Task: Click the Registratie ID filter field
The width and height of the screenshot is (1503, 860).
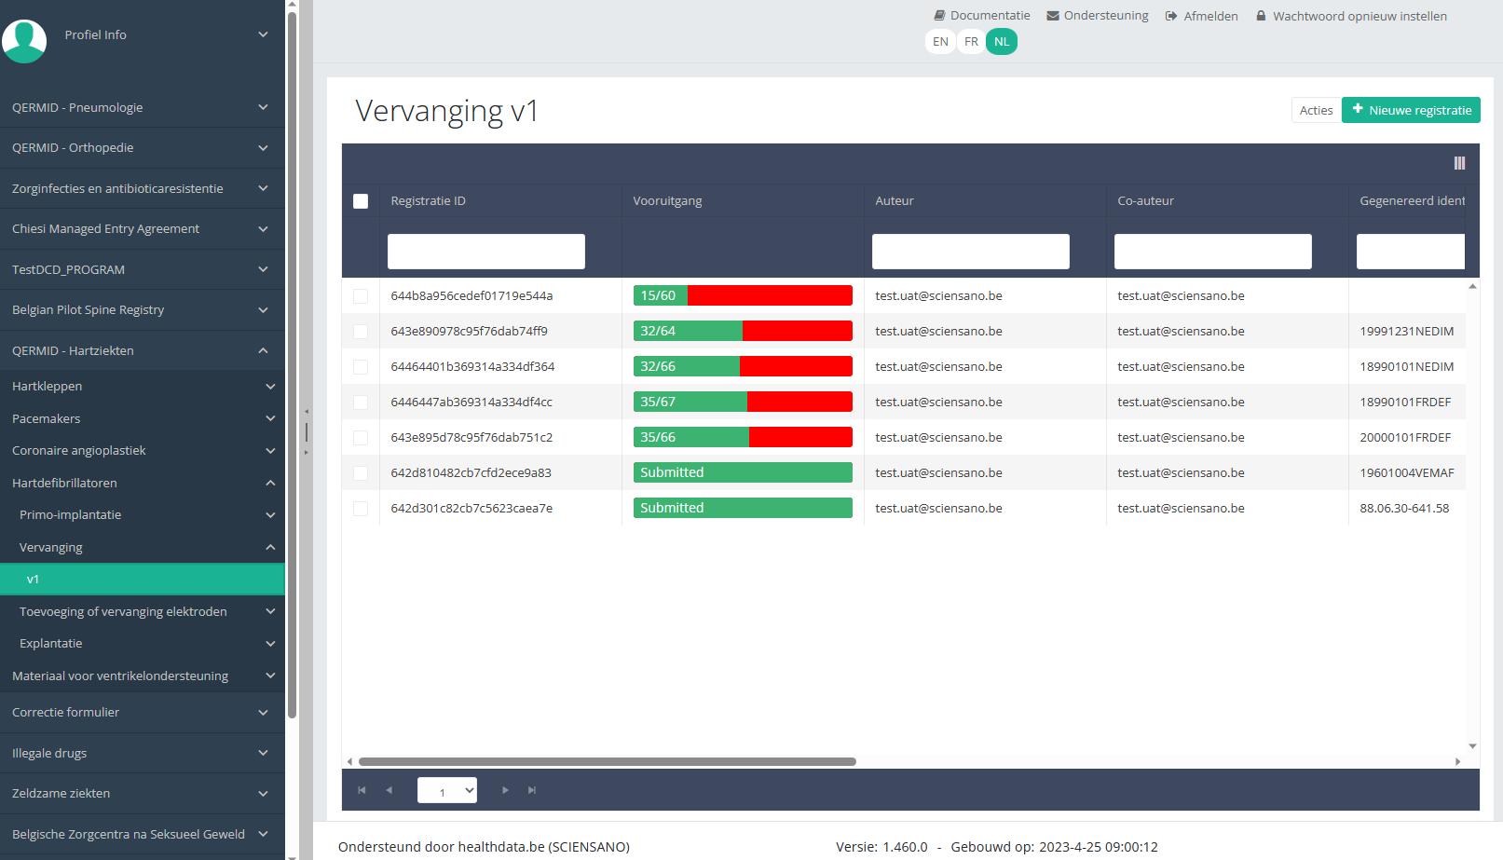Action: (485, 252)
